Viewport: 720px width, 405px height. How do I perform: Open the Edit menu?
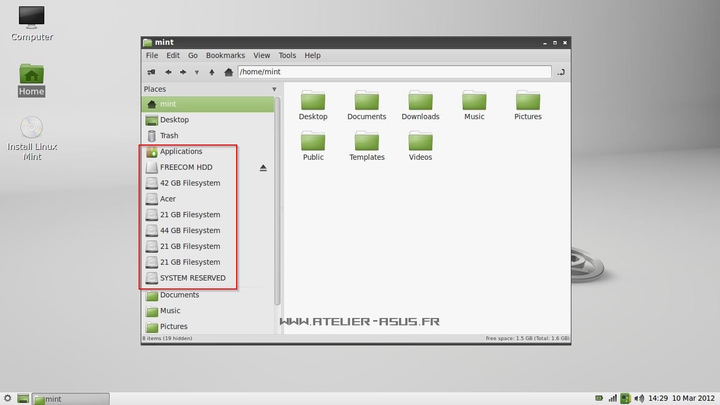coord(173,55)
